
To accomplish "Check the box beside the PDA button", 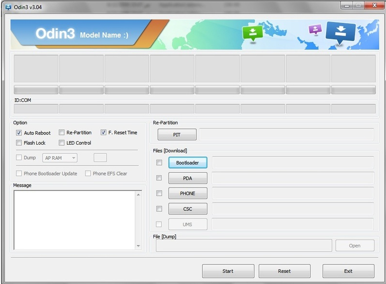I will coord(159,178).
